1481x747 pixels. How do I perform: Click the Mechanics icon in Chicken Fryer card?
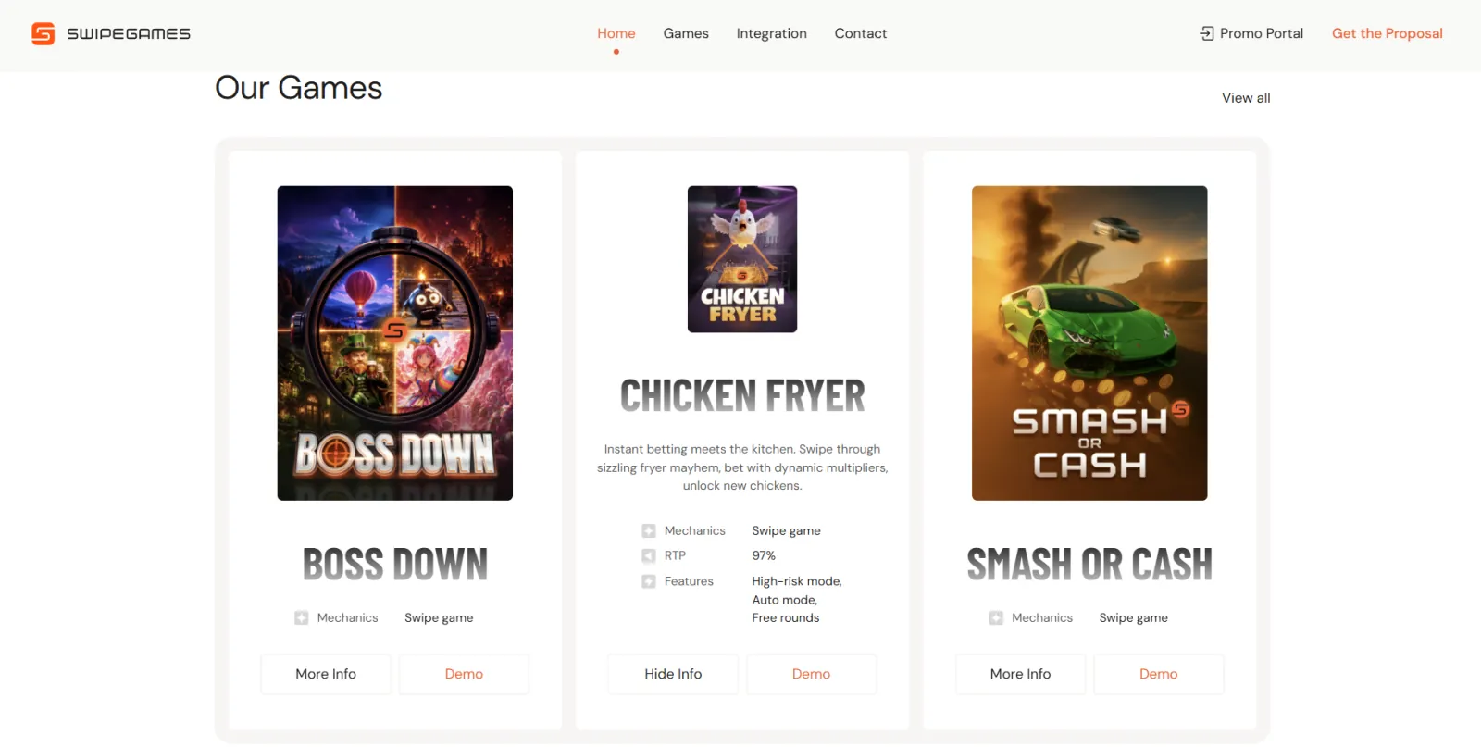tap(648, 530)
